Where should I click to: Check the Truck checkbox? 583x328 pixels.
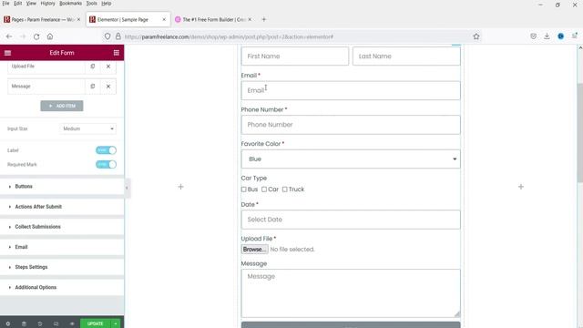click(x=285, y=190)
